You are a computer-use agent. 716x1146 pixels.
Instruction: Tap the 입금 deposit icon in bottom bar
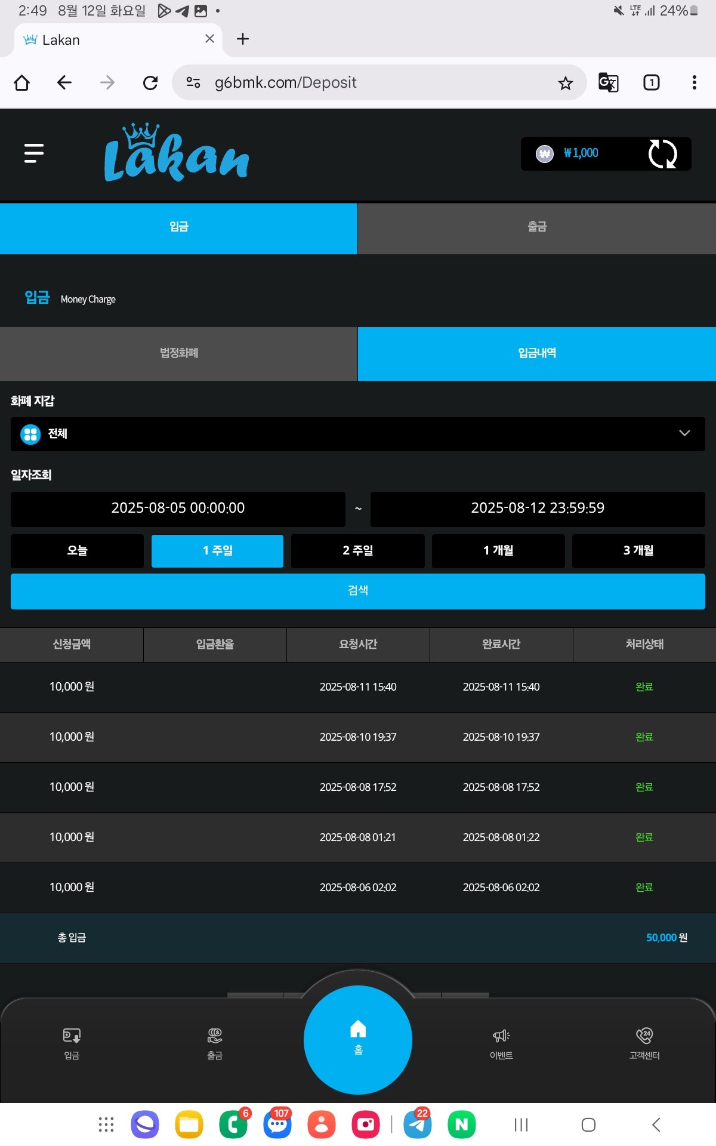72,1043
